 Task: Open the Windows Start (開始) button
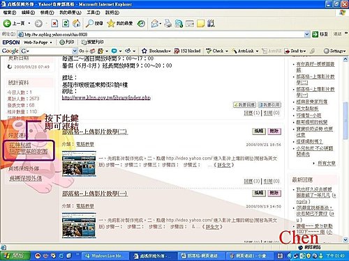pyautogui.click(x=15, y=256)
